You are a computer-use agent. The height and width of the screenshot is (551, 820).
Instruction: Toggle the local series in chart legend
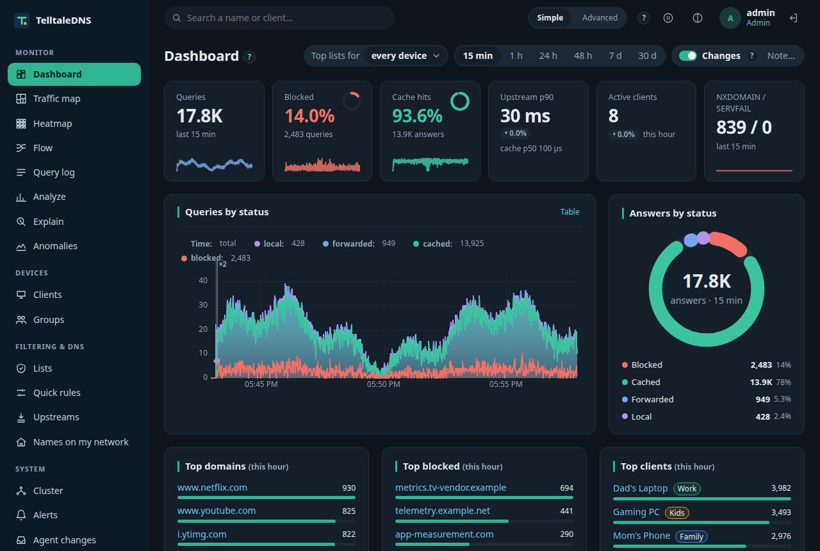[279, 243]
